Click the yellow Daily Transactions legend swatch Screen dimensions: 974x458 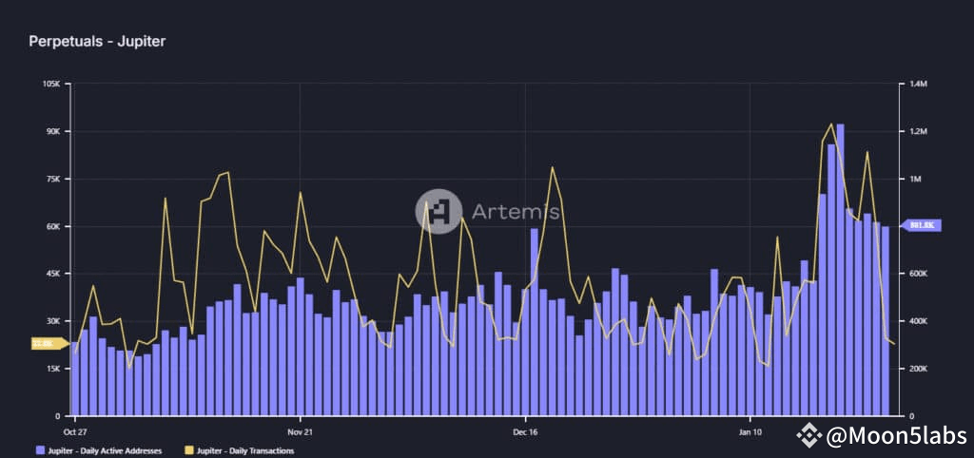(189, 450)
